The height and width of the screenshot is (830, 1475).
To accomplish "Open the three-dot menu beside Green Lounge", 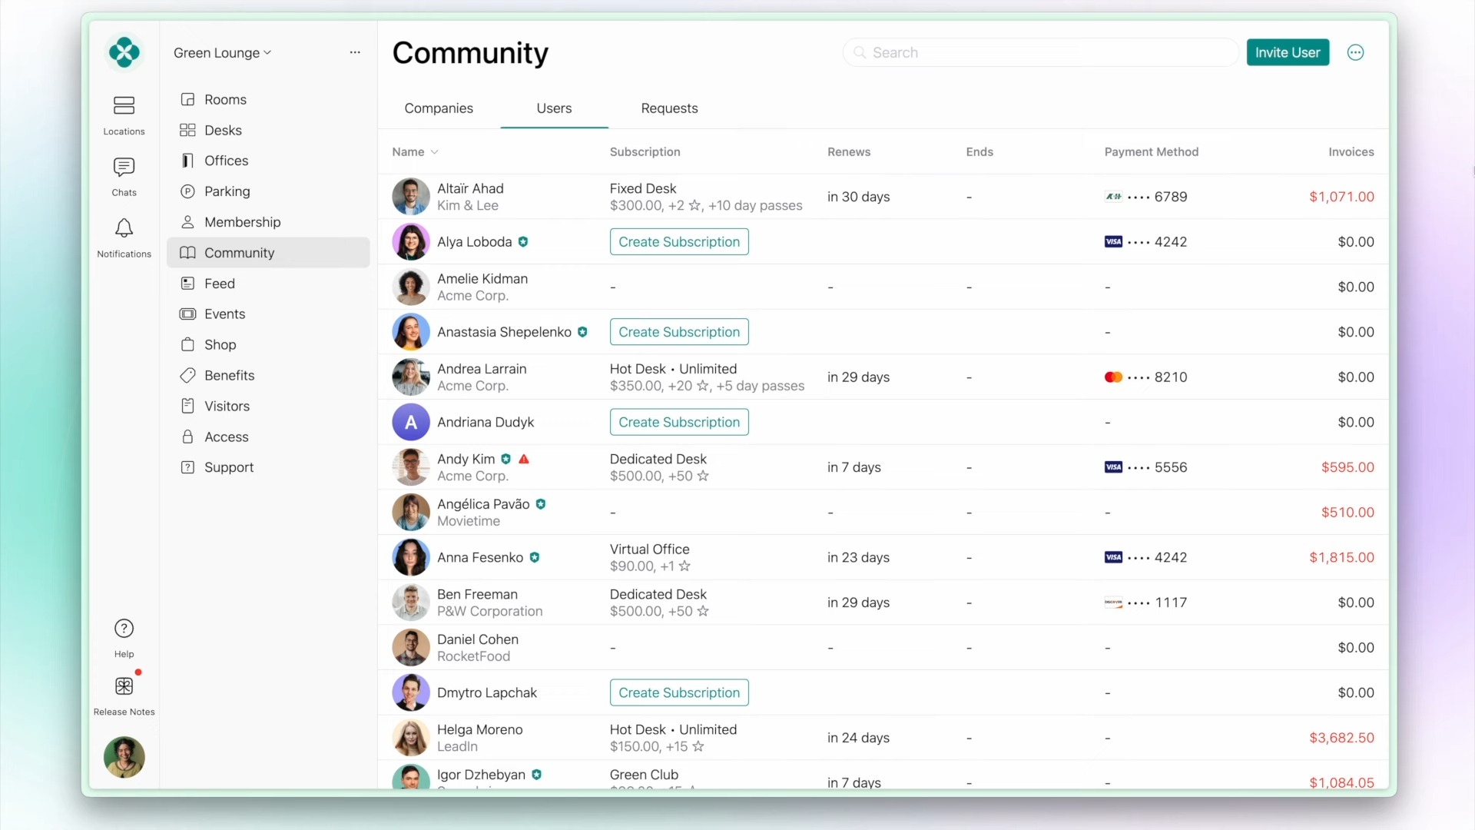I will (x=355, y=52).
